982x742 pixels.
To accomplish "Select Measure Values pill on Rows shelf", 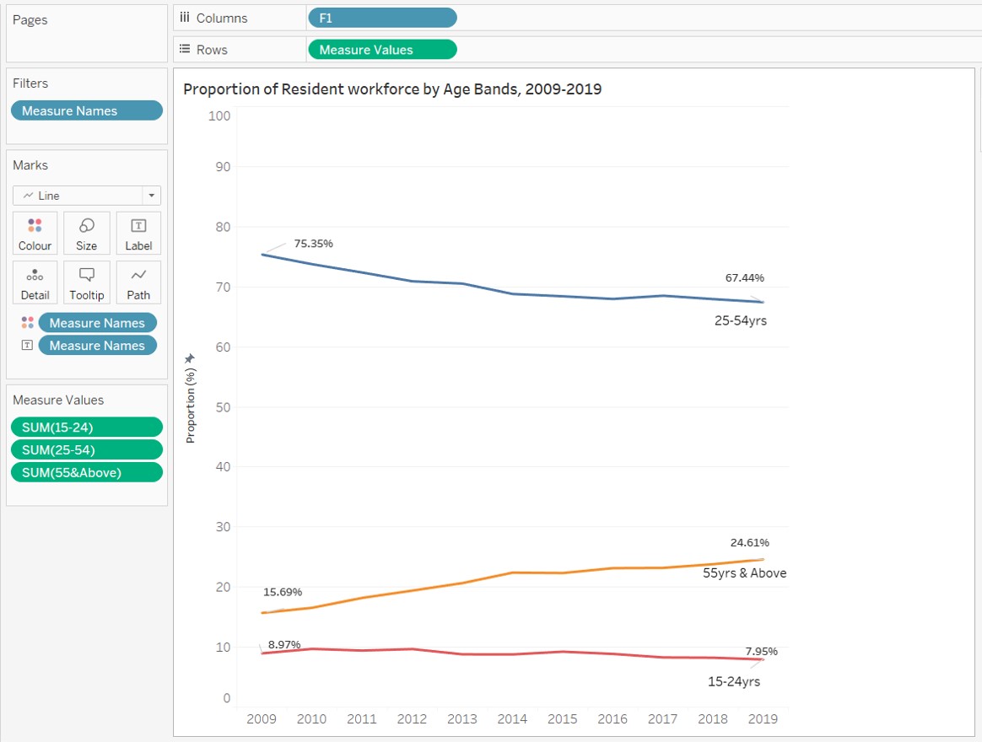I will [x=382, y=50].
